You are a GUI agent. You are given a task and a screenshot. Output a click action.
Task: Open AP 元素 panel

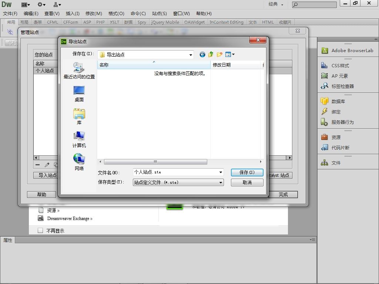335,76
